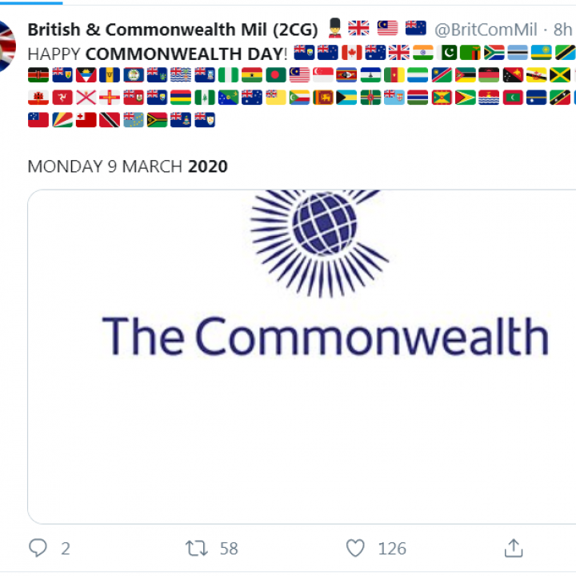This screenshot has height=576, width=576.
Task: Click the guardsman emoji in display name
Action: (334, 28)
